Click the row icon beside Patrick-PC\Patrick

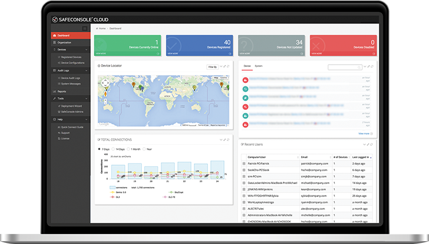point(244,163)
